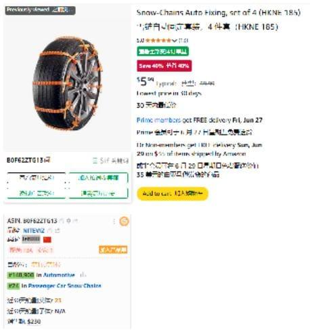This screenshot has height=330, width=310.
Task: Click the bottom-left green outlined button
Action: [37, 193]
